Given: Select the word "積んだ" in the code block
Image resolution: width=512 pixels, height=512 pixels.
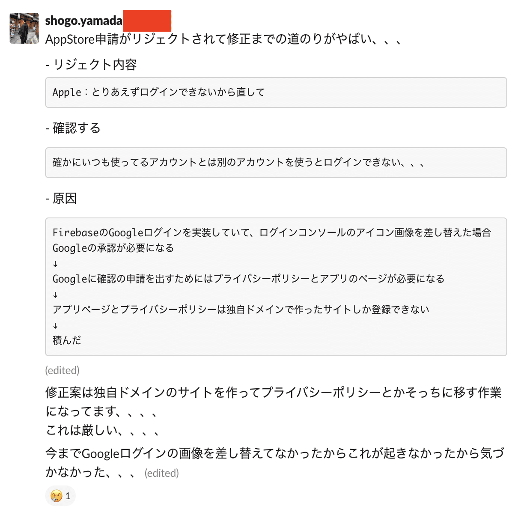Looking at the screenshot, I should click(67, 340).
